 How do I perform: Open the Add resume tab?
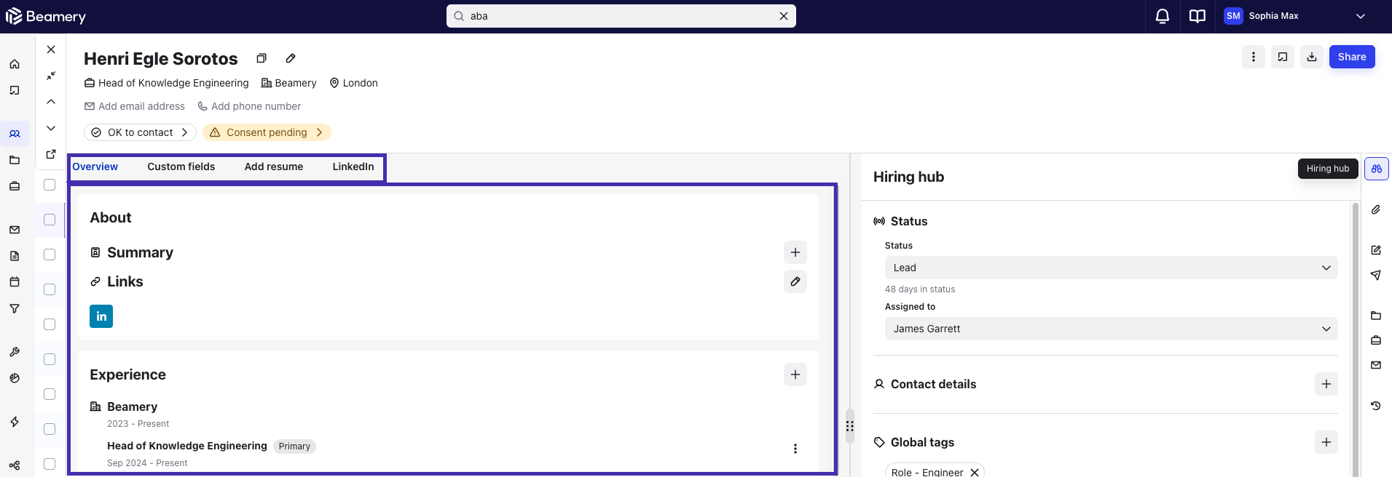pyautogui.click(x=274, y=167)
